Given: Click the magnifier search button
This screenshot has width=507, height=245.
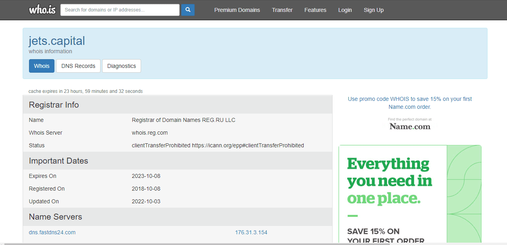Looking at the screenshot, I should 188,10.
